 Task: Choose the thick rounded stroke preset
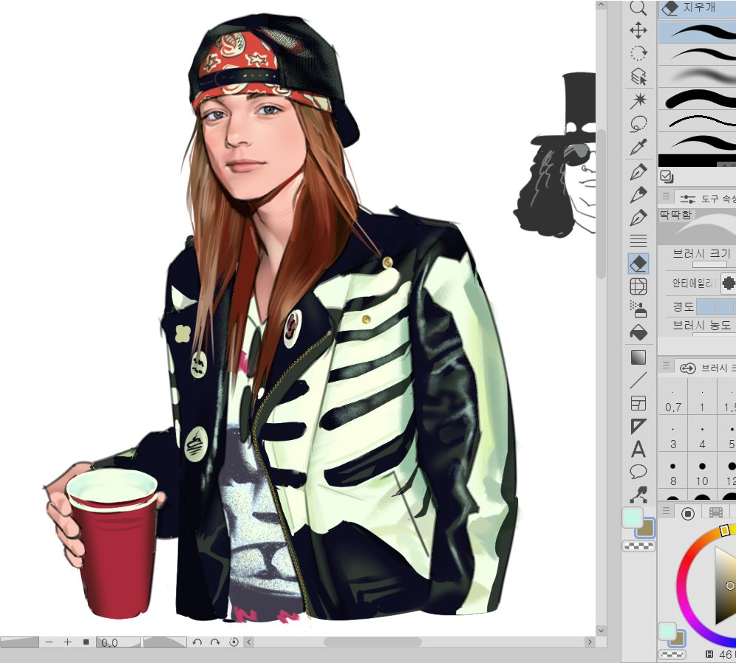[x=697, y=99]
